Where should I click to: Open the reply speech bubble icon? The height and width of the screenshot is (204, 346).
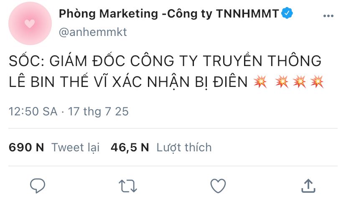[x=38, y=186]
